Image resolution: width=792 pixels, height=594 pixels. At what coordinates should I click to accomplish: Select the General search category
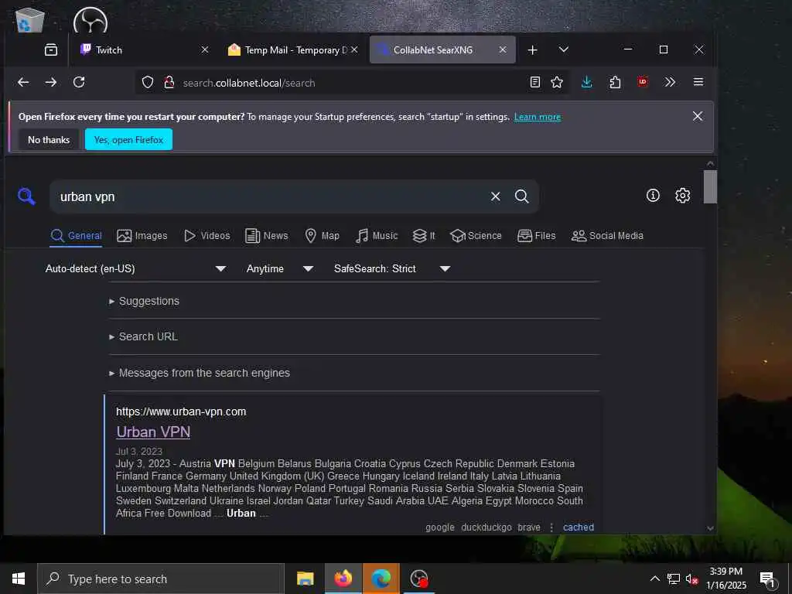77,236
